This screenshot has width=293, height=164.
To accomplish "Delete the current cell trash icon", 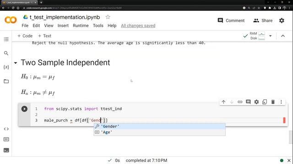I will coord(273,102).
